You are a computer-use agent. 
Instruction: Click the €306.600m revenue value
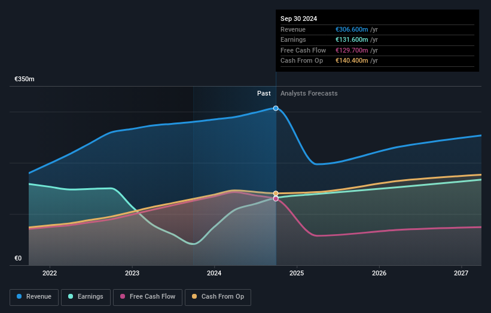point(352,29)
